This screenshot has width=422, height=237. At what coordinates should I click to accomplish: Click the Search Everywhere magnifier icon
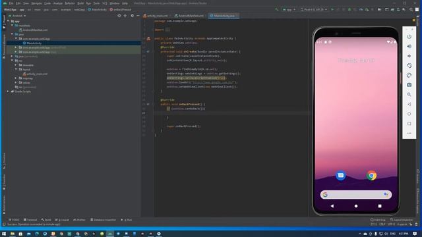point(411,9)
